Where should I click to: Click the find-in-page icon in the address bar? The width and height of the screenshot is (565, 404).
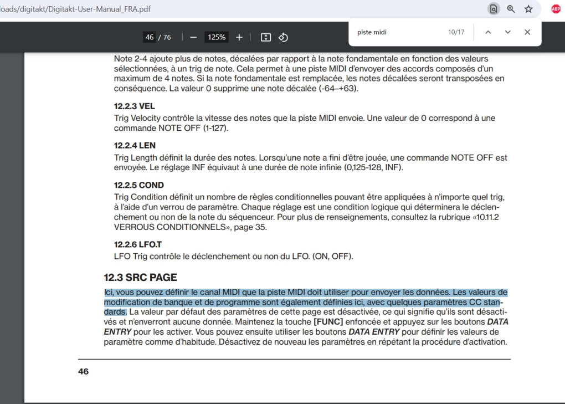click(494, 9)
